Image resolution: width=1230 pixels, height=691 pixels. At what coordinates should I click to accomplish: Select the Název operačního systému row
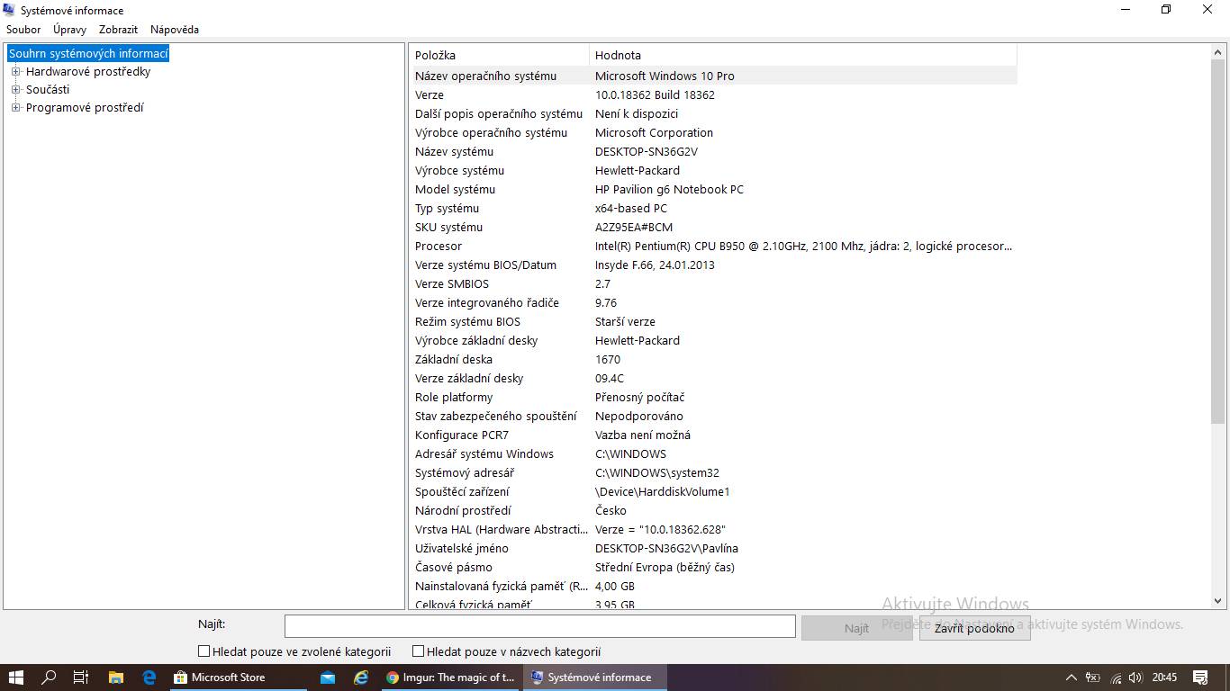tap(714, 76)
